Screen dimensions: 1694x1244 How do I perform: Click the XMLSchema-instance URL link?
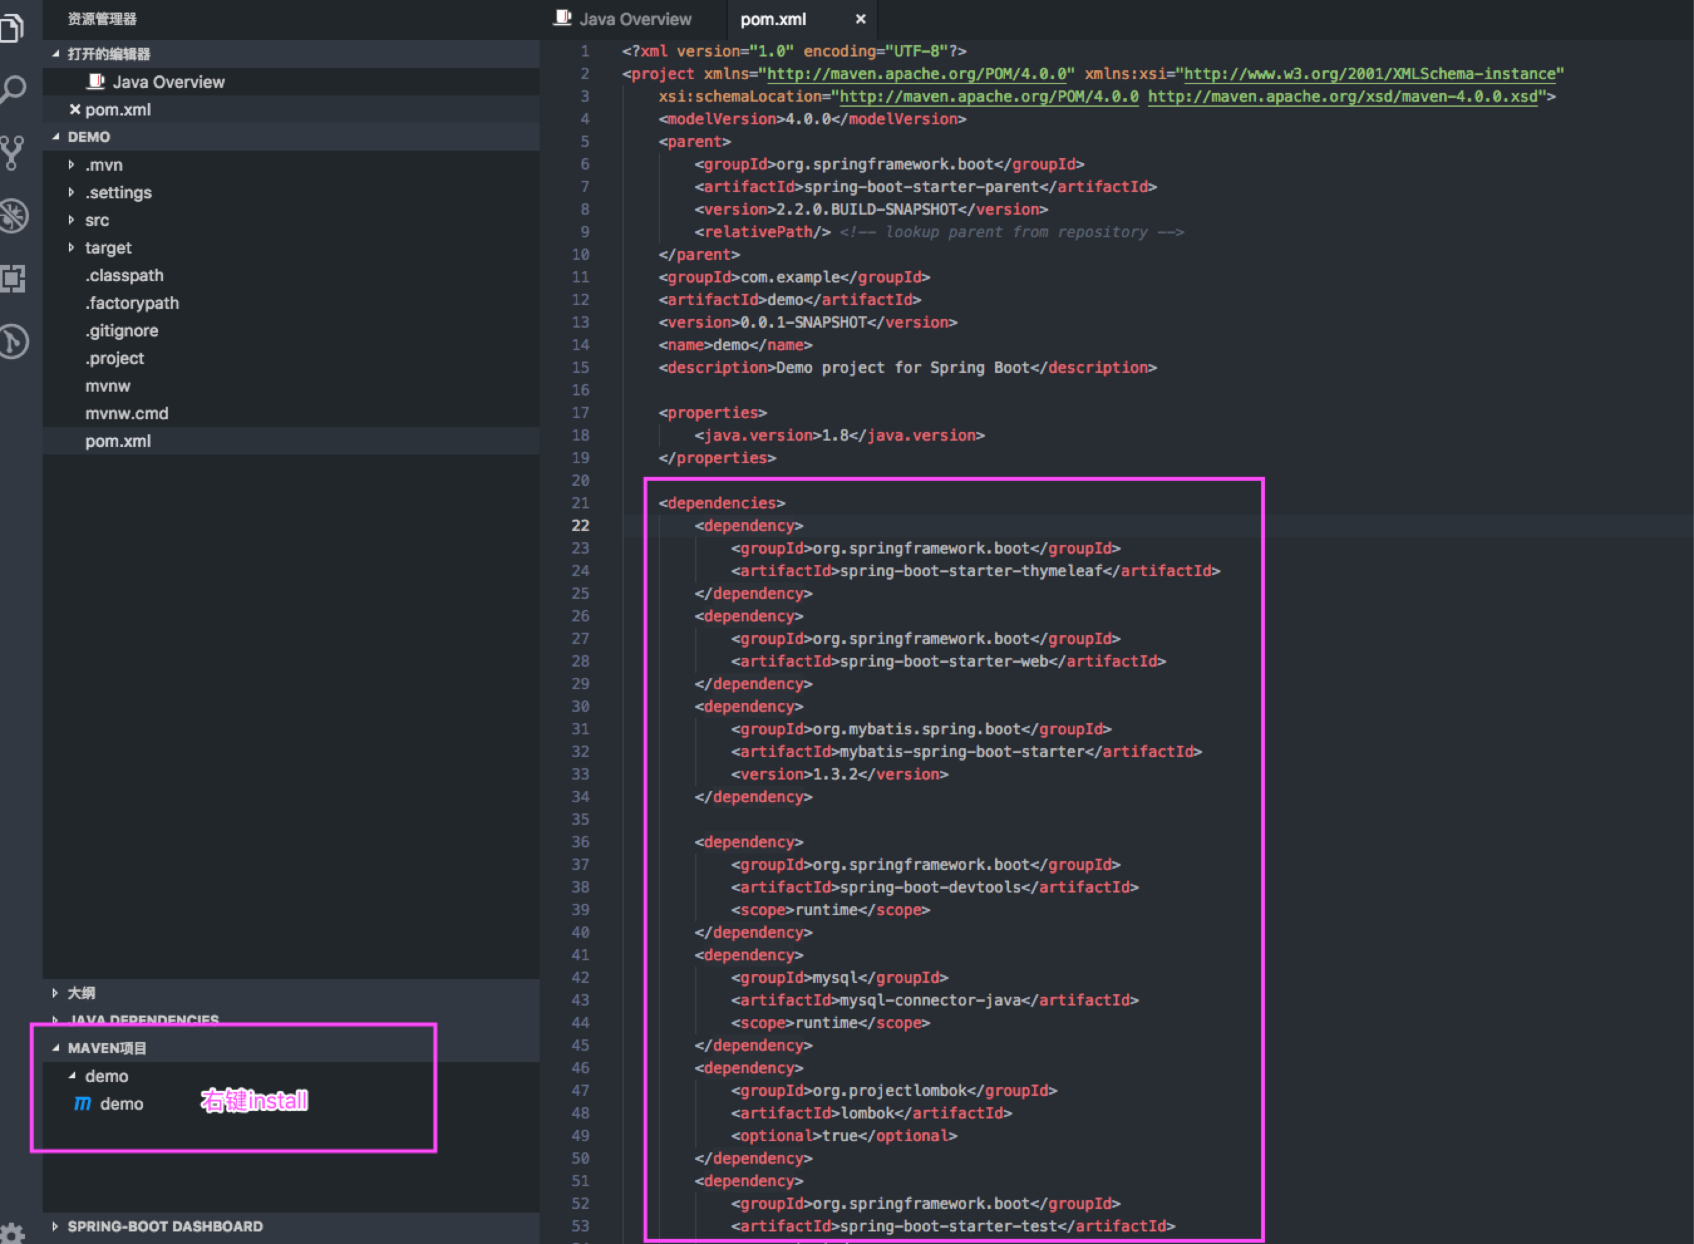pyautogui.click(x=1370, y=74)
